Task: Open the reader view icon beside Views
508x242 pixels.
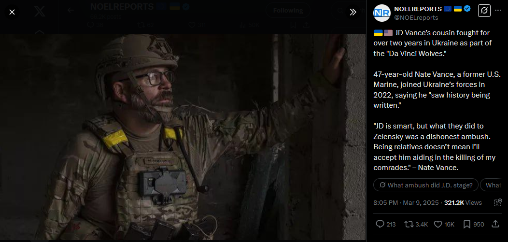Action: (498, 203)
